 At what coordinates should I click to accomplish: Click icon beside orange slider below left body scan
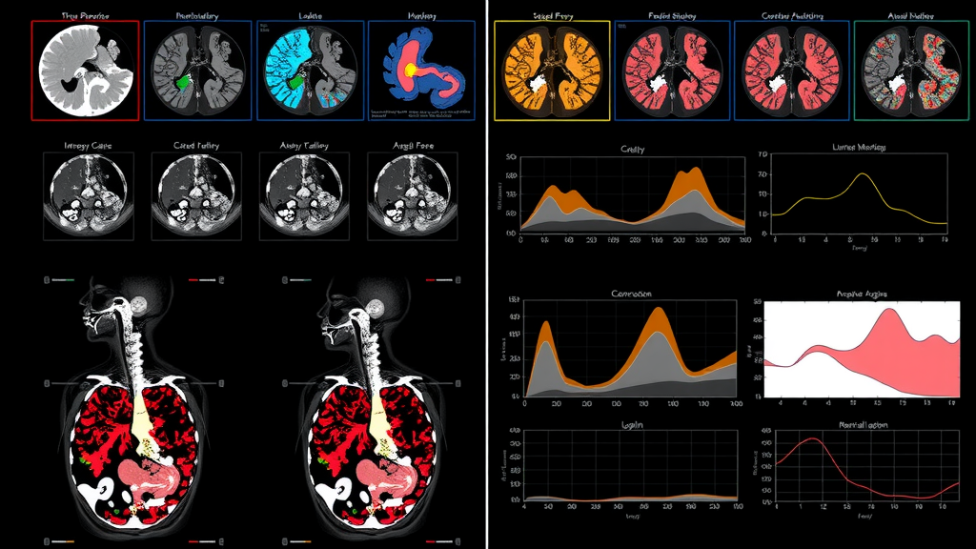pyautogui.click(x=46, y=539)
